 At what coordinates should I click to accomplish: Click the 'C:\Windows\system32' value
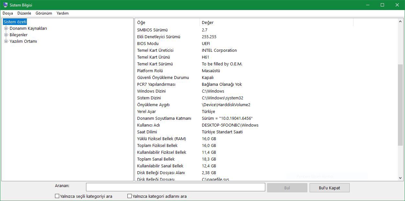(x=223, y=98)
